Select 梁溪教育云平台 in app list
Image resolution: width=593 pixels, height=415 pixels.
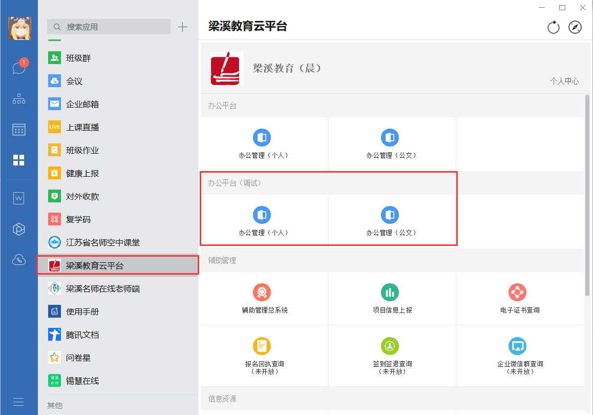pyautogui.click(x=118, y=265)
